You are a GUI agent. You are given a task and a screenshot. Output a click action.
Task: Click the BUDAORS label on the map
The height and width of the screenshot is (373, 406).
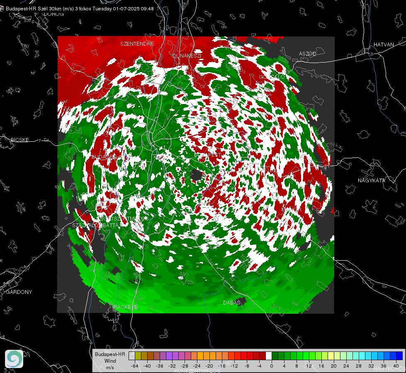(106, 157)
